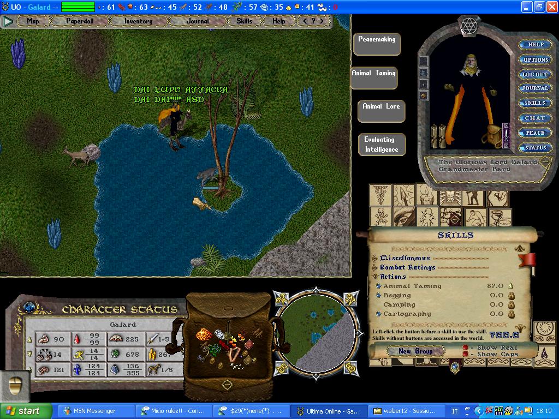559x419 pixels.
Task: Expand the Combat Ratings skill group
Action: pyautogui.click(x=374, y=267)
